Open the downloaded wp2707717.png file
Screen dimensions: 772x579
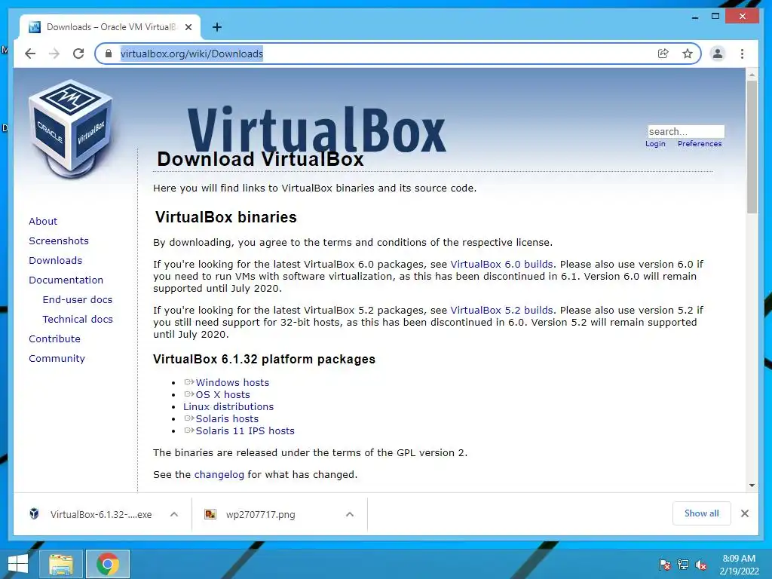click(260, 515)
